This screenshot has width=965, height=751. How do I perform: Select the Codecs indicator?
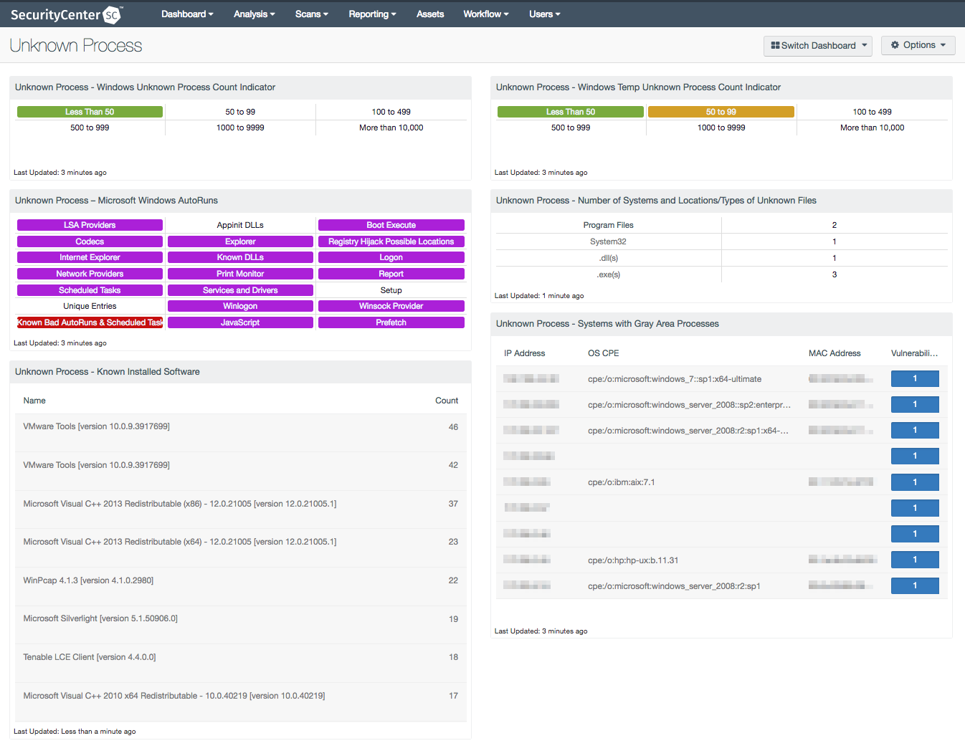pos(90,241)
